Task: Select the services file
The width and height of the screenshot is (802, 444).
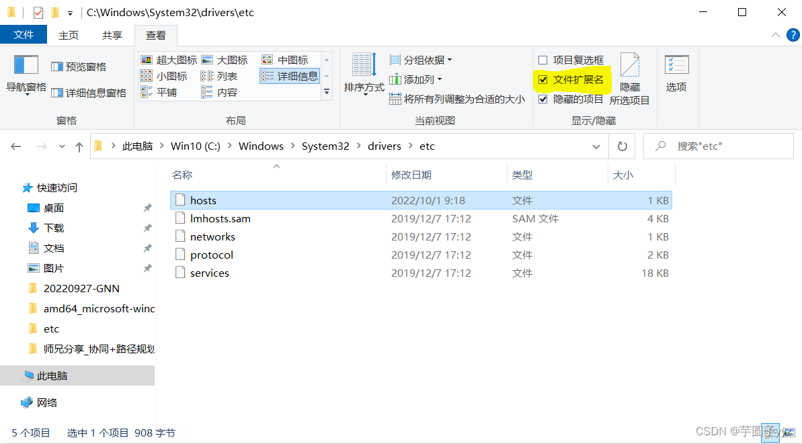Action: (421, 273)
